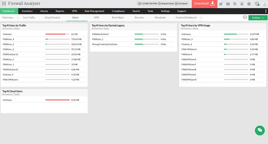
Task: Click the Request Demo link
Action: [x=168, y=3]
